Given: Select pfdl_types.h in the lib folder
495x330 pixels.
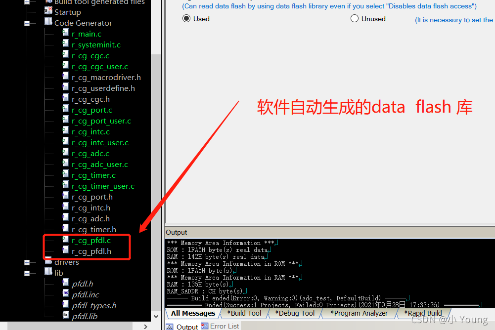Looking at the screenshot, I should pos(94,305).
